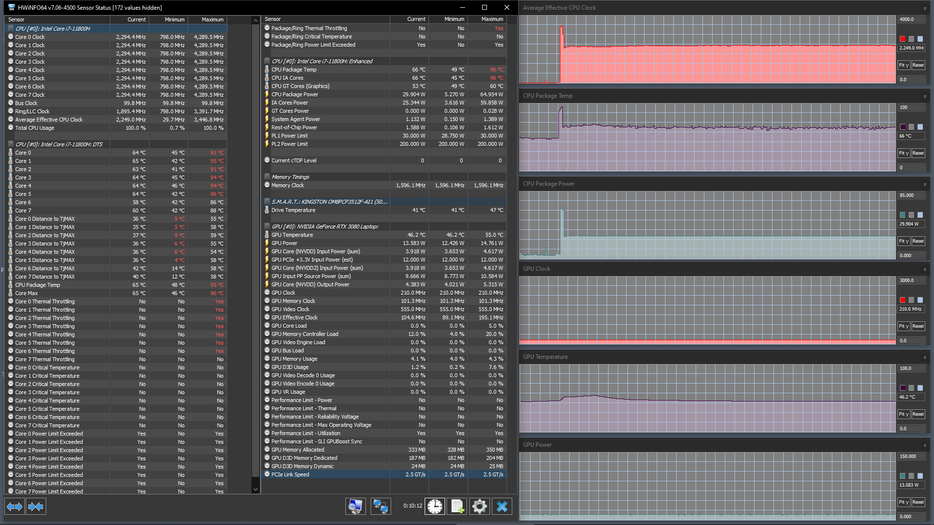
Task: Click the scroll-down arrow of left sensor list
Action: tap(256, 490)
